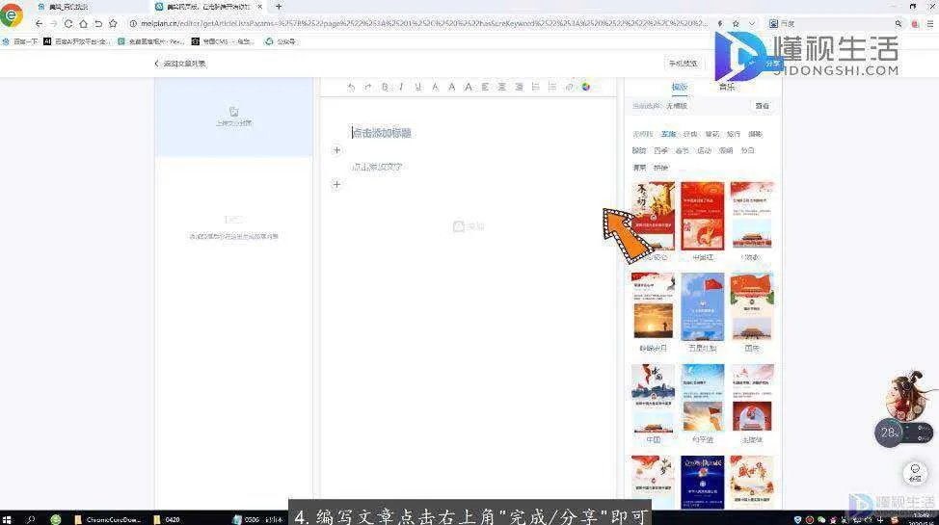939x525 pixels.
Task: Click the upload cover image icon
Action: coord(233,112)
